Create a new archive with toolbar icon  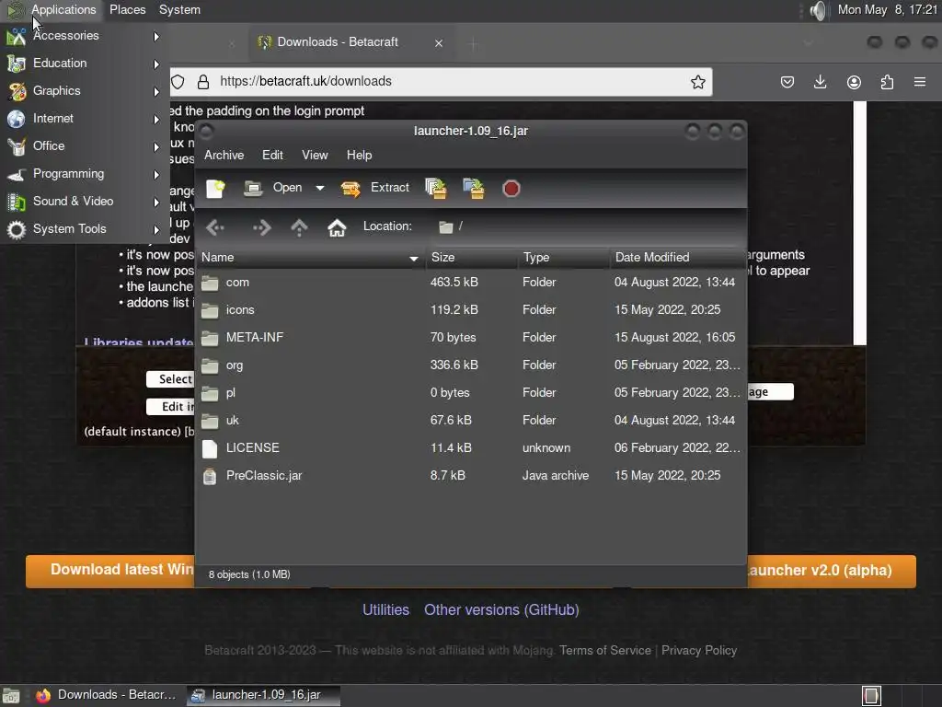(215, 188)
